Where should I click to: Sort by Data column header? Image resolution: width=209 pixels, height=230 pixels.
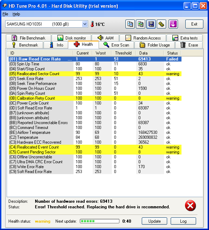149,53
